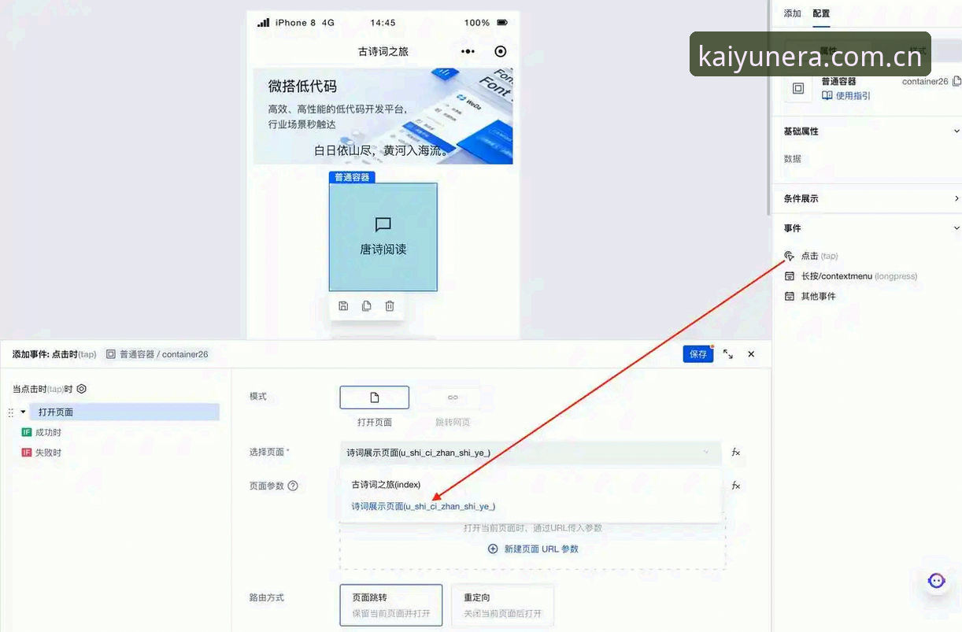Click the 微搭低代码 banner image
Screen dimensions: 962x632
coord(383,116)
